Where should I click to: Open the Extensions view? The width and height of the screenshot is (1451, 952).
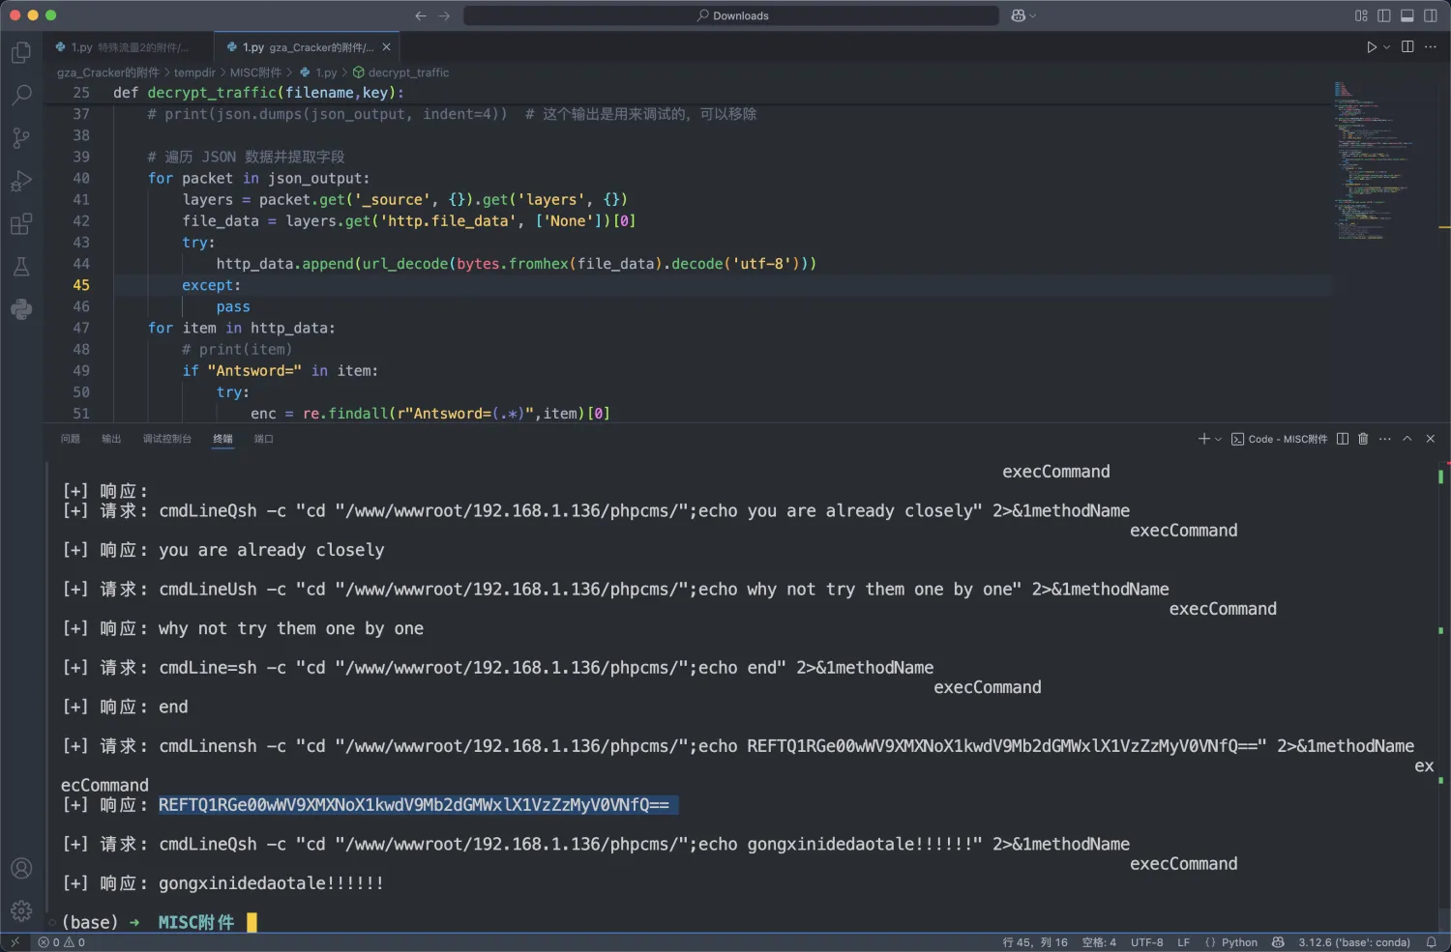coord(21,224)
